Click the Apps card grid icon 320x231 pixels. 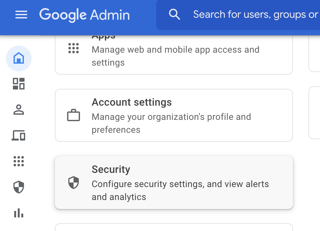click(74, 48)
